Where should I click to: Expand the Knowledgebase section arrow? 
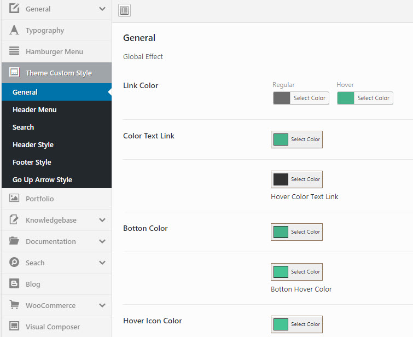coord(102,220)
